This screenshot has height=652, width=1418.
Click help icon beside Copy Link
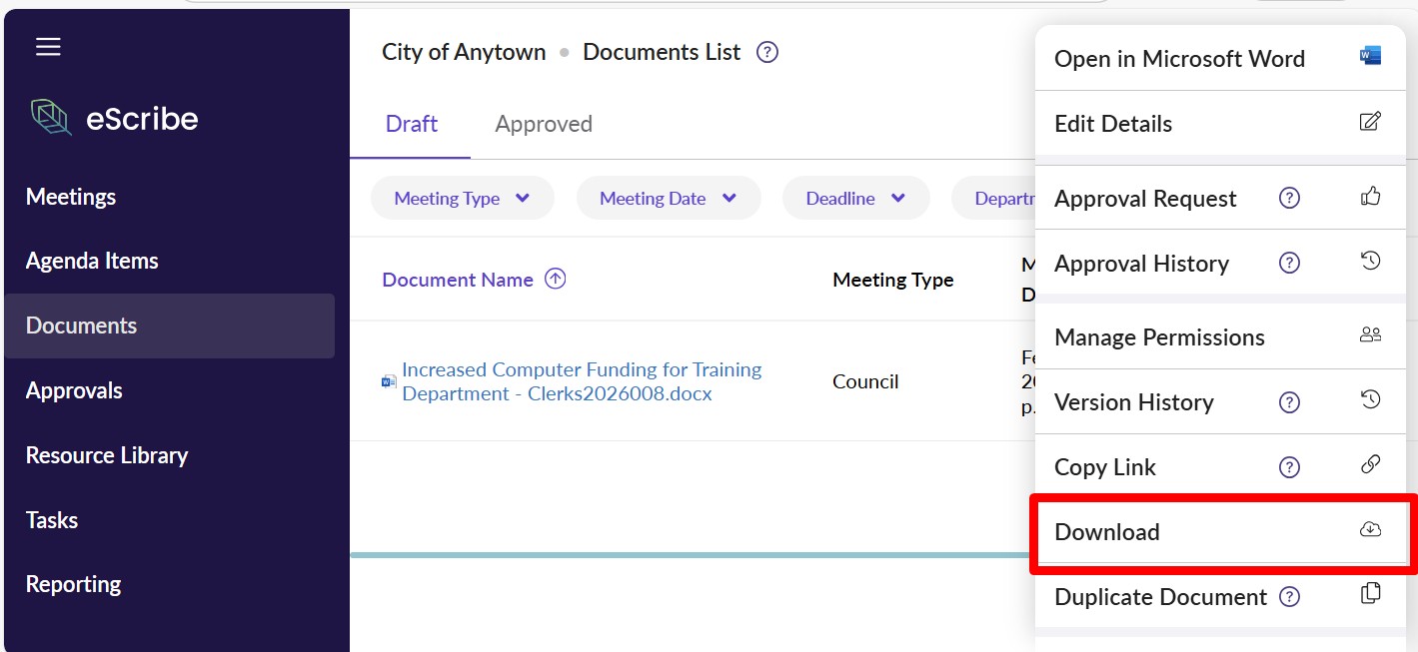(1289, 467)
